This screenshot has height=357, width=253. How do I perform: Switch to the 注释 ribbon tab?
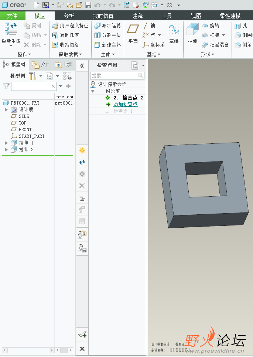(137, 16)
